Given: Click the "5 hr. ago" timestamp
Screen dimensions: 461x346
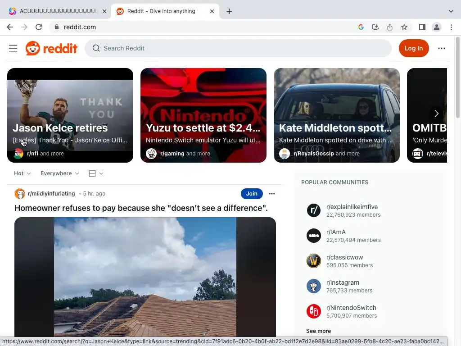Looking at the screenshot, I should click(94, 194).
